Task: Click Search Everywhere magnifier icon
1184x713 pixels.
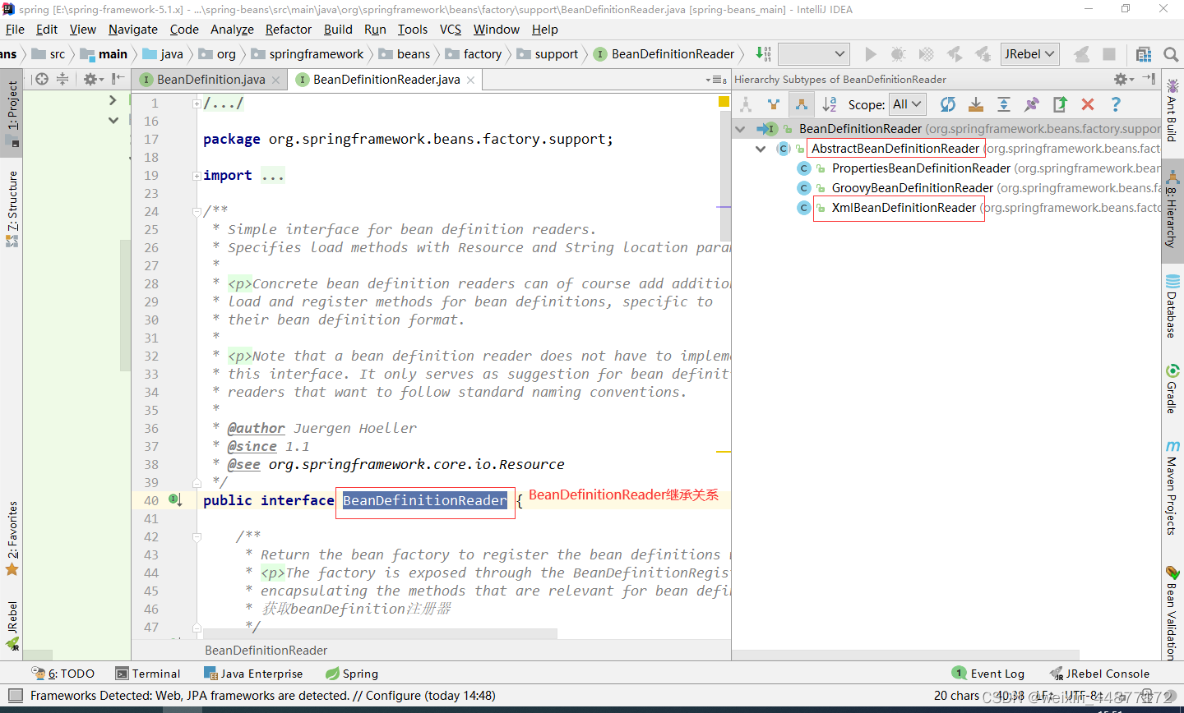Action: coord(1171,54)
